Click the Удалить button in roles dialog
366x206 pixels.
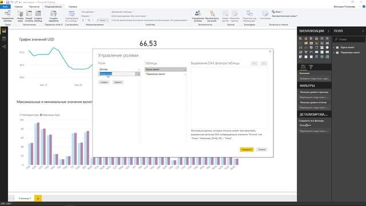coord(118,82)
